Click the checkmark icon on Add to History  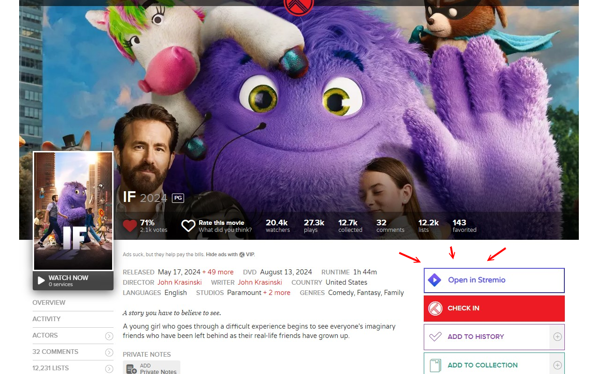[x=435, y=337]
